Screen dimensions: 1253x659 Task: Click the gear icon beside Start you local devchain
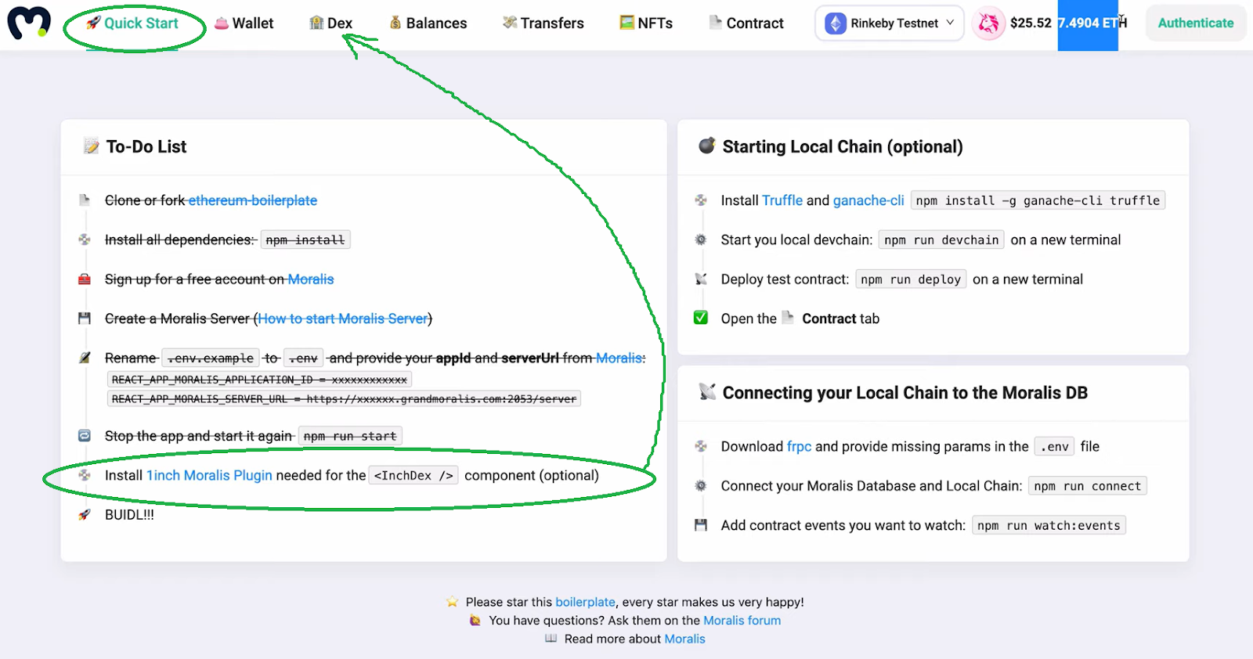pos(701,239)
